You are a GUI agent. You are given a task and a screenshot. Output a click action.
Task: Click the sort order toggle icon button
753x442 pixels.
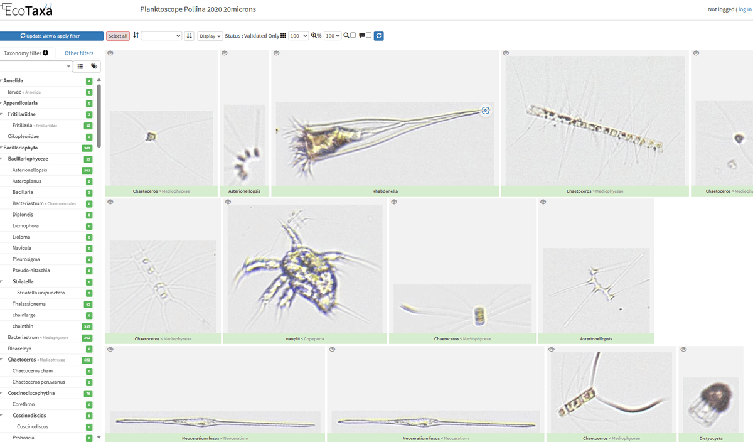[190, 36]
